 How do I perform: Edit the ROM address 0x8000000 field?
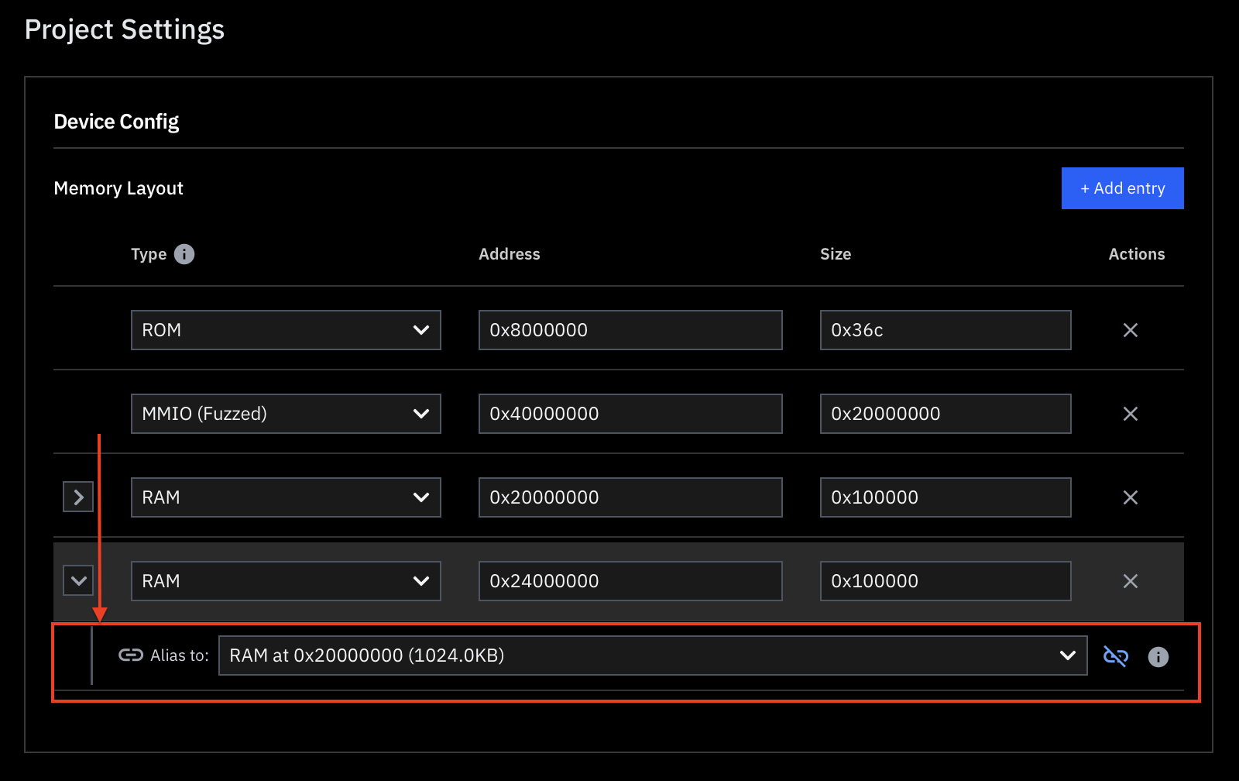tap(630, 330)
